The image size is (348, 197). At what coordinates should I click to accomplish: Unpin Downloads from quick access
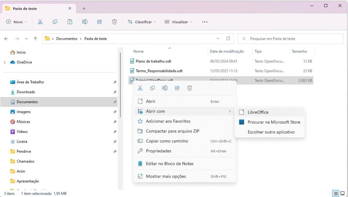coord(115,92)
